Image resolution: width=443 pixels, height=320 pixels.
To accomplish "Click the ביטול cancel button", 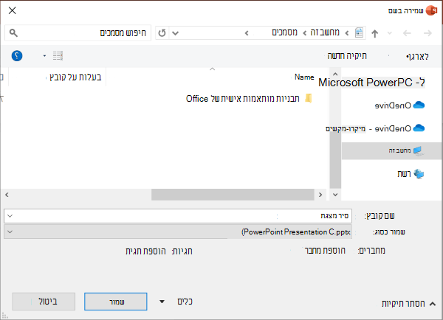I will [44, 302].
